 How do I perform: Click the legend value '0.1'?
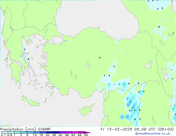point(3,135)
